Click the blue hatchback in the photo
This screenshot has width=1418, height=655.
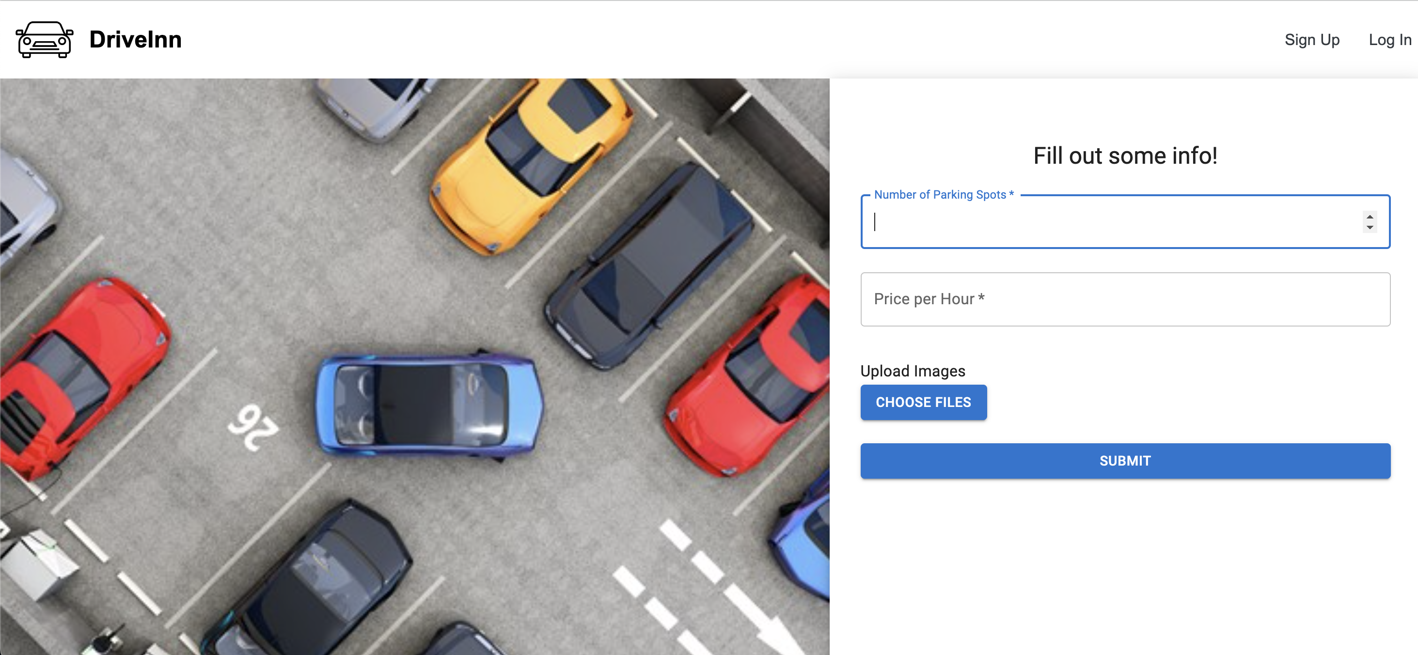point(428,405)
